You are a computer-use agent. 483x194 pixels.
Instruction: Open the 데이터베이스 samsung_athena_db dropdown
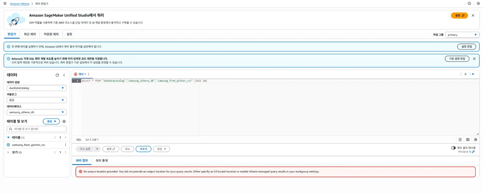tap(37, 112)
